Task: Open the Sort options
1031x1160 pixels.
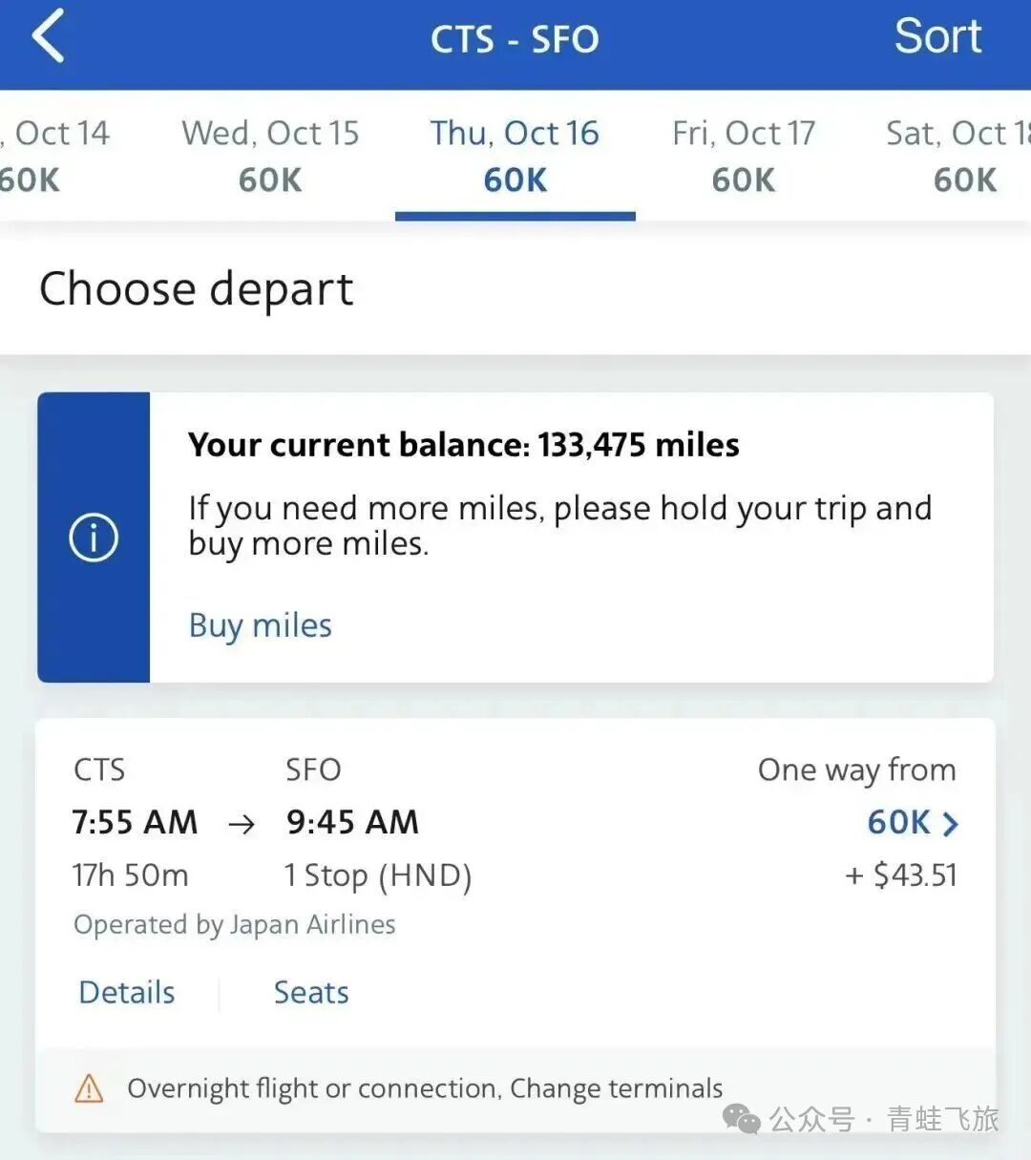Action: pyautogui.click(x=937, y=38)
